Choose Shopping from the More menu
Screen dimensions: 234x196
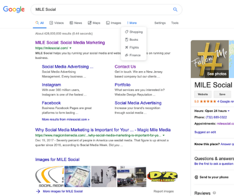click(134, 32)
